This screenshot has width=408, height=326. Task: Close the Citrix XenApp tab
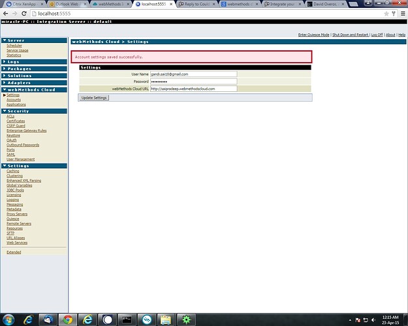pos(42,4)
